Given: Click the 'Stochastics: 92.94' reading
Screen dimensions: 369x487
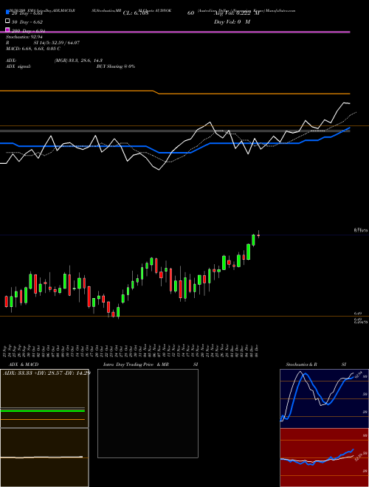Looking at the screenshot, I should [x=24, y=37].
